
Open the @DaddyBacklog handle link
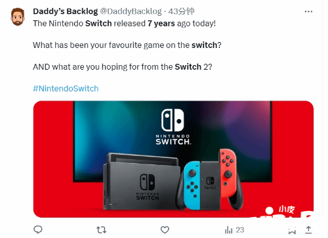pos(131,11)
